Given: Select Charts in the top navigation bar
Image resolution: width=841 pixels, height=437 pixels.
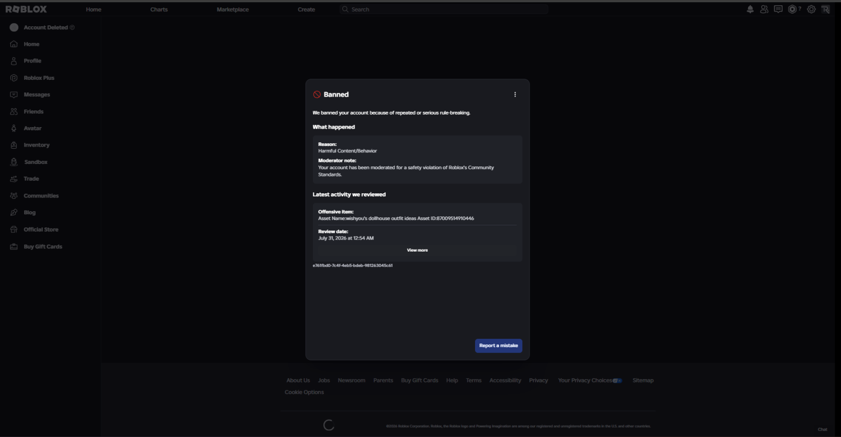Looking at the screenshot, I should (159, 9).
